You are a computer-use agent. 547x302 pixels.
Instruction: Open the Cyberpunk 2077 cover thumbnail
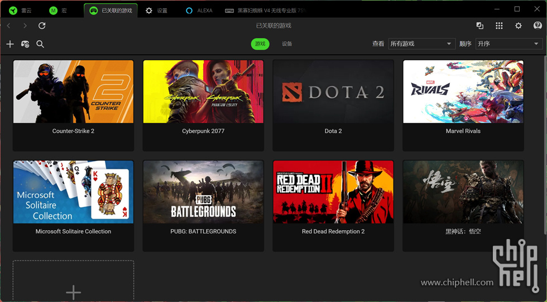[203, 91]
